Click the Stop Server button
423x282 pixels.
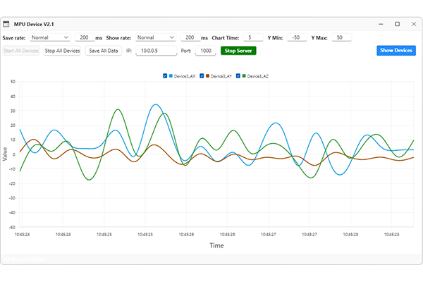pyautogui.click(x=238, y=51)
